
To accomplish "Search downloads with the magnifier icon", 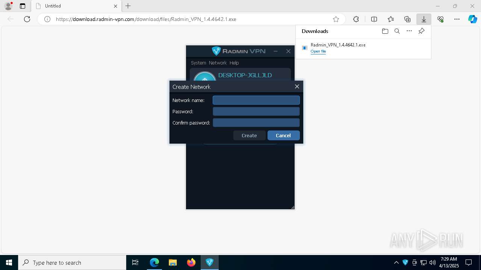I will (397, 31).
